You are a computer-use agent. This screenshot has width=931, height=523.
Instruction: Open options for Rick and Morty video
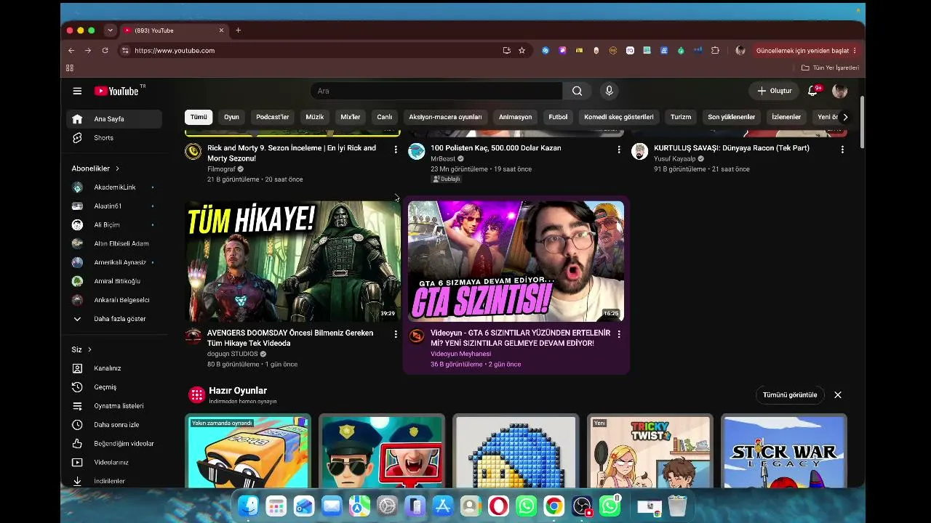pyautogui.click(x=396, y=150)
